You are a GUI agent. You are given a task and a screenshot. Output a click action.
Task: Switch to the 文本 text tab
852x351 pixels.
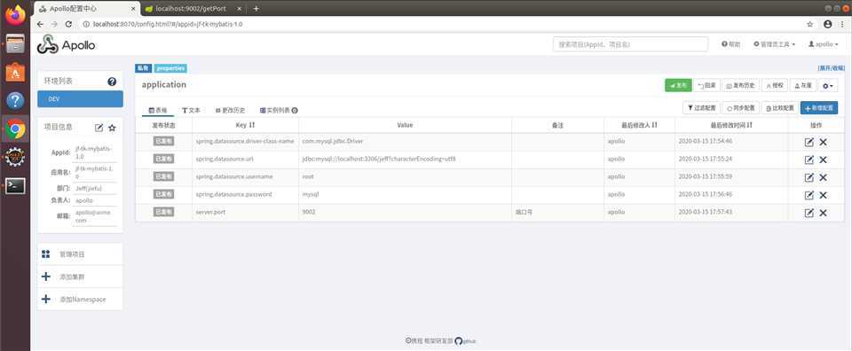[192, 110]
